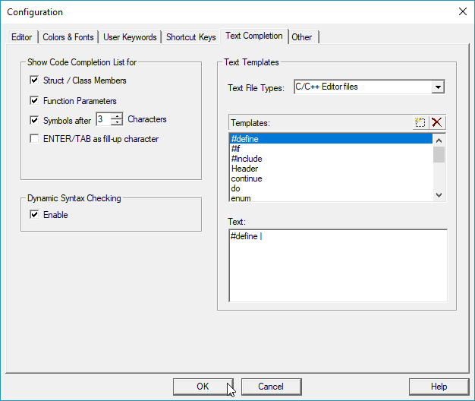Screen dimensions: 475x401
Task: Open Help for this dialog
Action: 439,387
